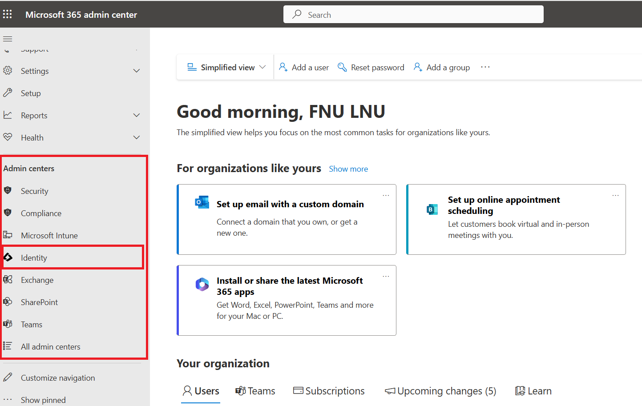Open the Microsoft Intune admin center

pos(49,236)
